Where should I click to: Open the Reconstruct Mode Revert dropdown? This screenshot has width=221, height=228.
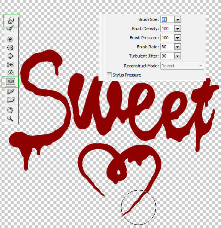click(182, 66)
